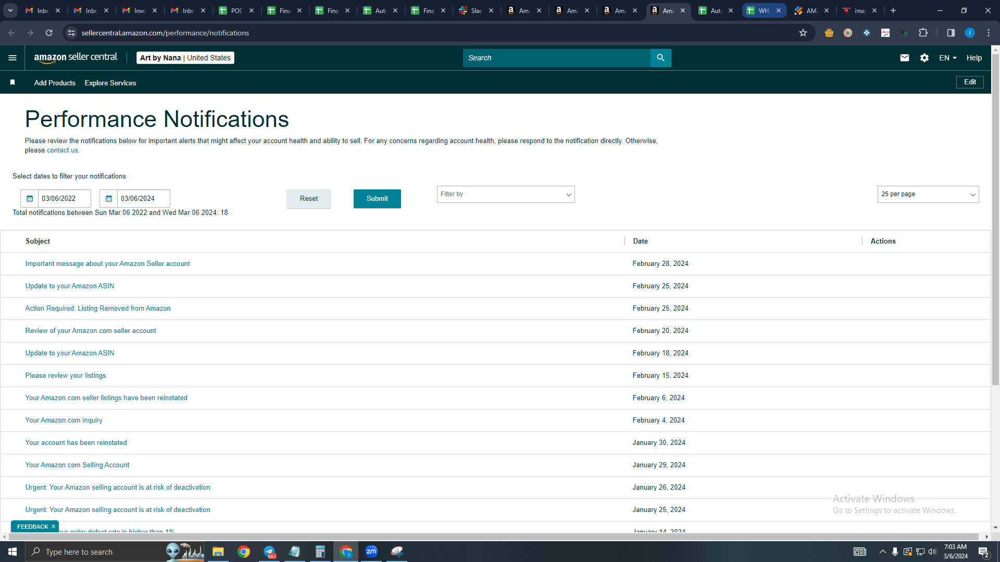Image resolution: width=1000 pixels, height=562 pixels.
Task: Go back in browser history
Action: pyautogui.click(x=11, y=33)
